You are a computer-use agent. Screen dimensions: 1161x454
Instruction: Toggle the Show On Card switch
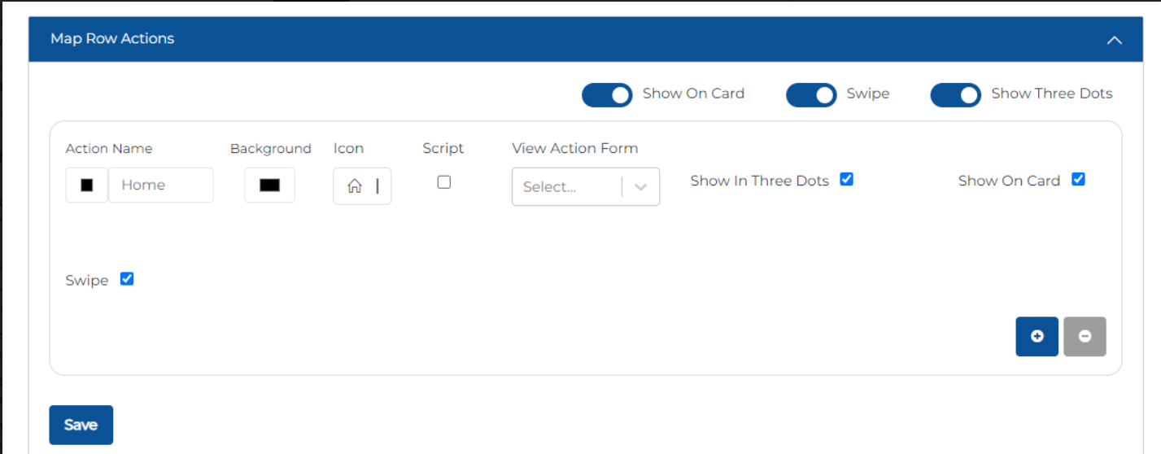click(607, 95)
